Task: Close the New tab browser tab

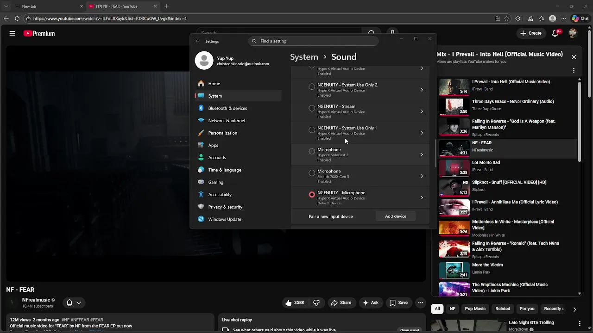Action: point(82,6)
